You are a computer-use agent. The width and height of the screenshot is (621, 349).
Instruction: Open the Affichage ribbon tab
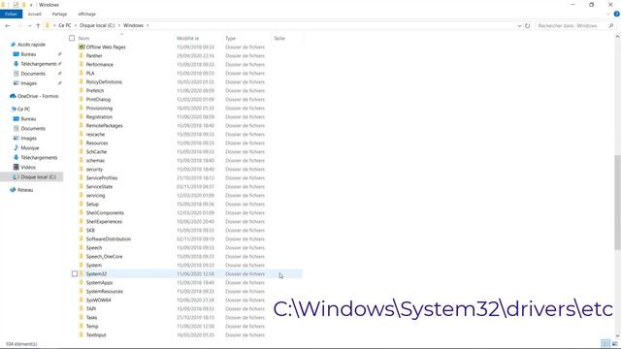point(86,14)
